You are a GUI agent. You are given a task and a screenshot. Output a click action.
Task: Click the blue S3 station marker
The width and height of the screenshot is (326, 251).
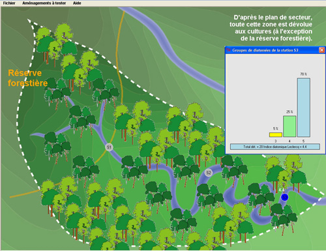[x=284, y=198]
